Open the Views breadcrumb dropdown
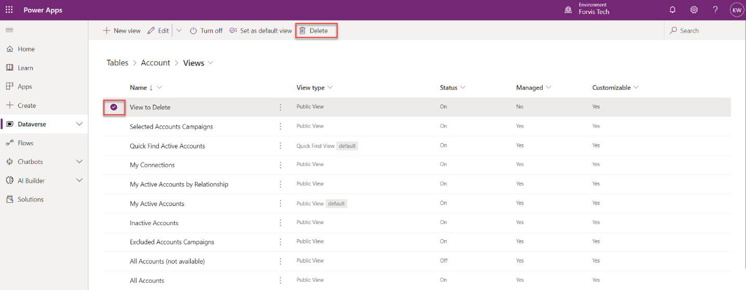The height and width of the screenshot is (290, 746). (211, 63)
